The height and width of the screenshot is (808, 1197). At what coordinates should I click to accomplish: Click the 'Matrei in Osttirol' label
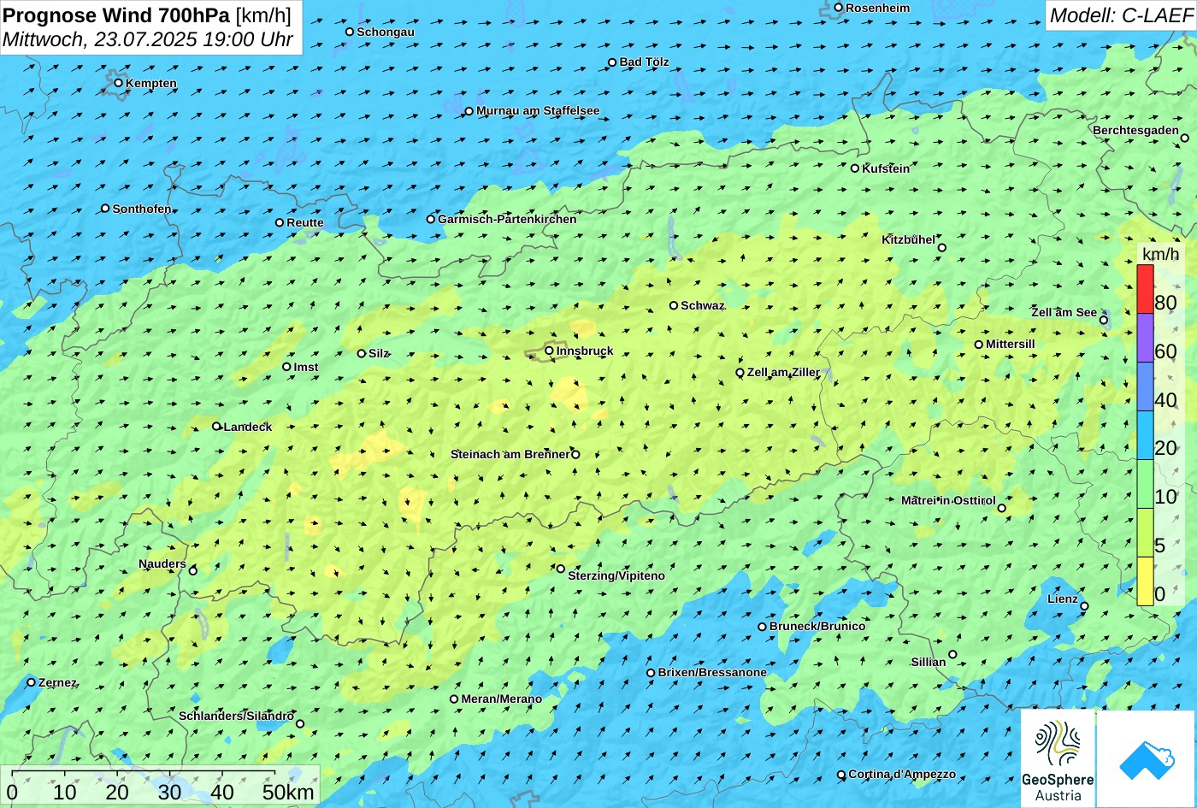(948, 500)
